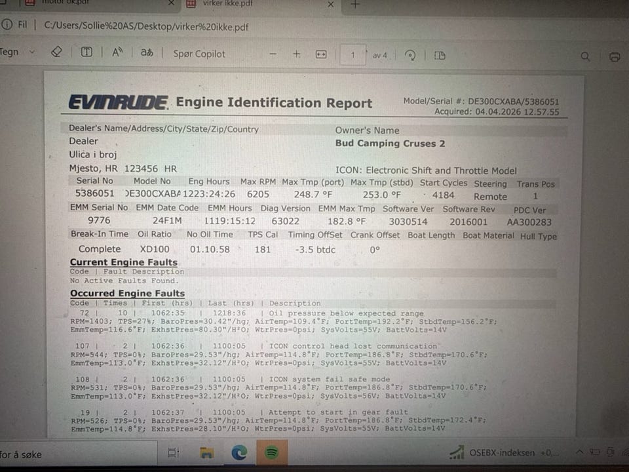Click the Max RPM value 6205
629x472 pixels.
pos(258,194)
